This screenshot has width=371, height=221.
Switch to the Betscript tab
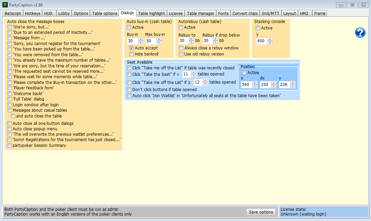(x=13, y=14)
